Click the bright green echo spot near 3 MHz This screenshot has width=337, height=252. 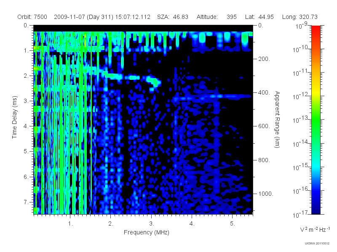[x=153, y=81]
